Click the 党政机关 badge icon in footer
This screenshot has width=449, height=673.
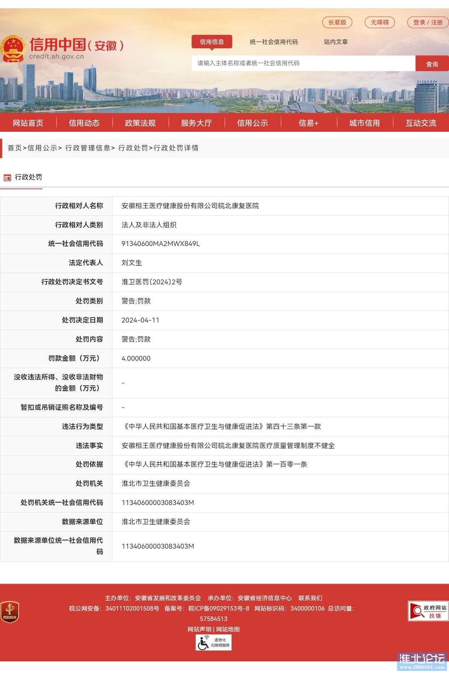tap(10, 612)
